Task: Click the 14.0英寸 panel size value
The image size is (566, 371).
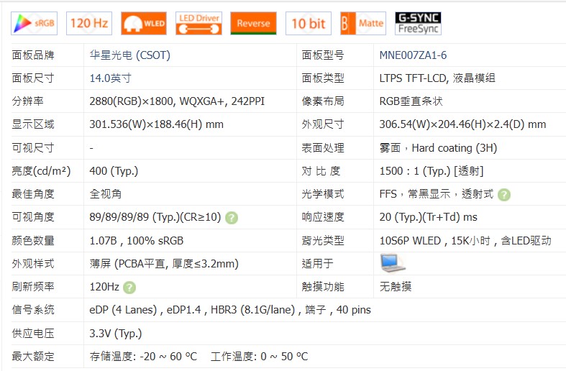Action: (x=110, y=78)
